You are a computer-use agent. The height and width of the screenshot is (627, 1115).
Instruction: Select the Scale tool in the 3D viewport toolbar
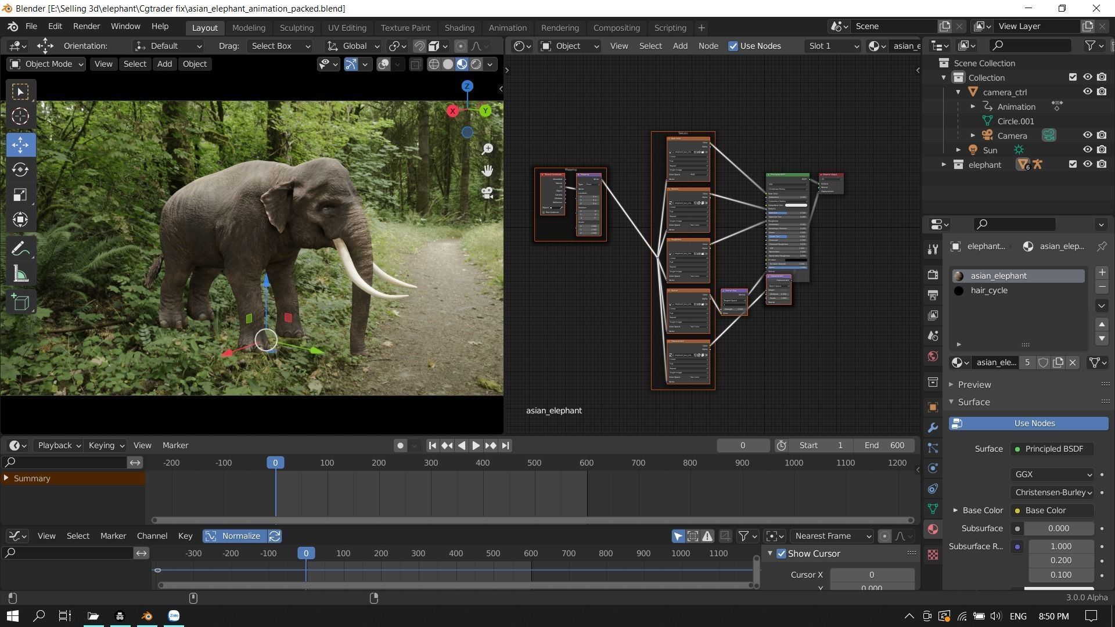20,195
